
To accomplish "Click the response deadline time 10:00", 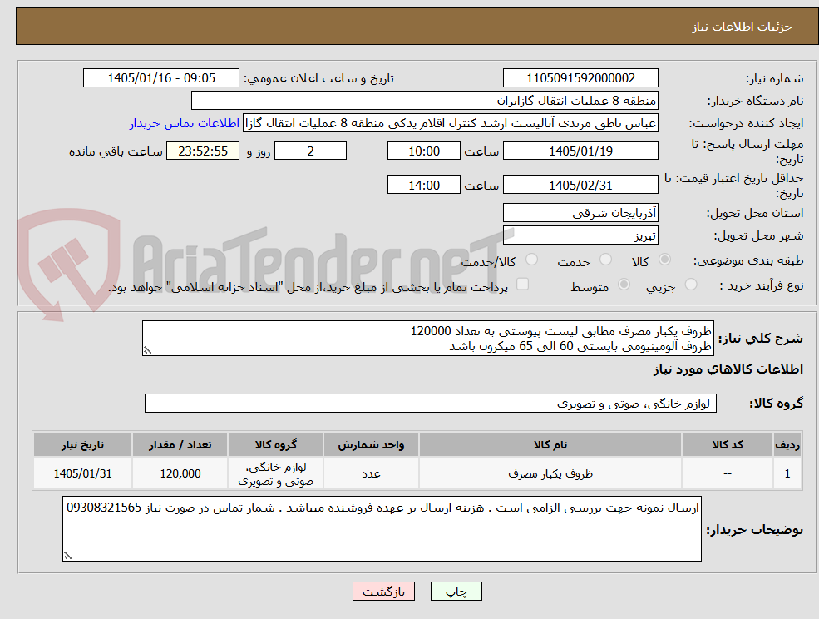I will click(423, 151).
